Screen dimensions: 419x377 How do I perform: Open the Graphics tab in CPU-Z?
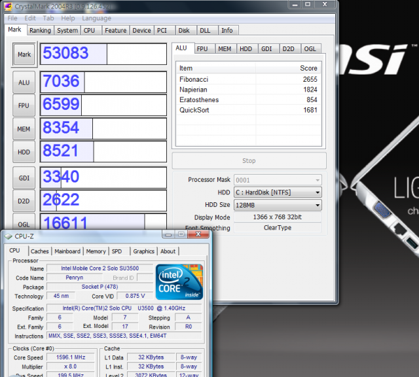tap(144, 251)
